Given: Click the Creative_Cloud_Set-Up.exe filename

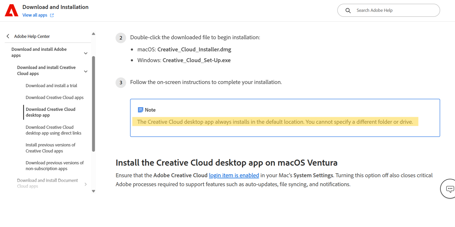Looking at the screenshot, I should click(x=197, y=60).
